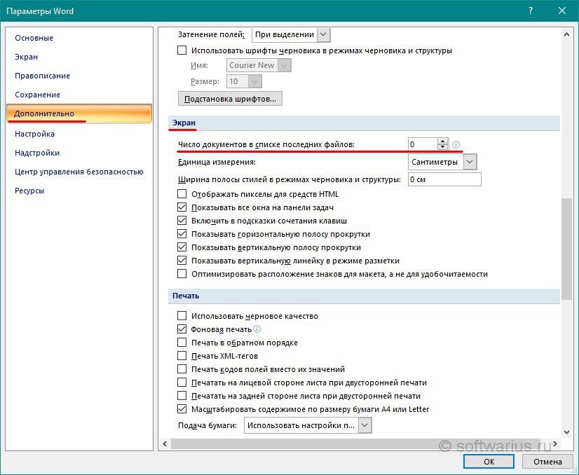Uncheck Показывать все окна на панели задач
Image resolution: width=579 pixels, height=475 pixels.
(182, 207)
